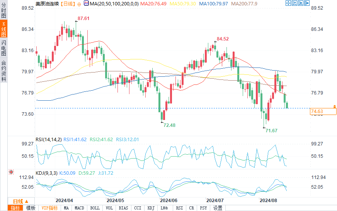Click the RSI3:12.01 value

tap(128, 140)
